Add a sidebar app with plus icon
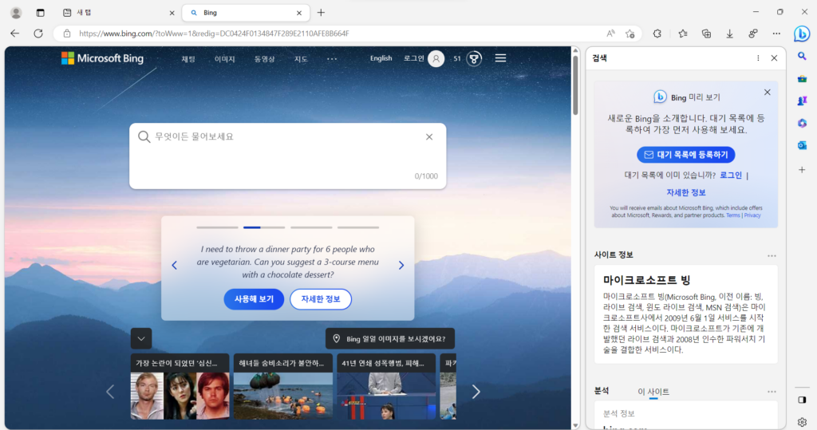 coord(802,169)
